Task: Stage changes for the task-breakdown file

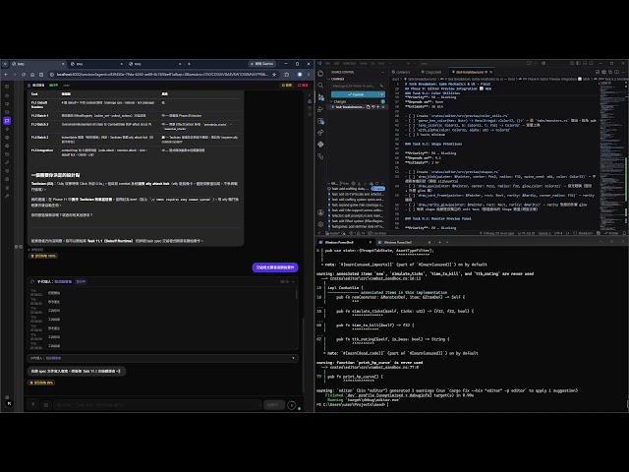Action: tap(377, 107)
